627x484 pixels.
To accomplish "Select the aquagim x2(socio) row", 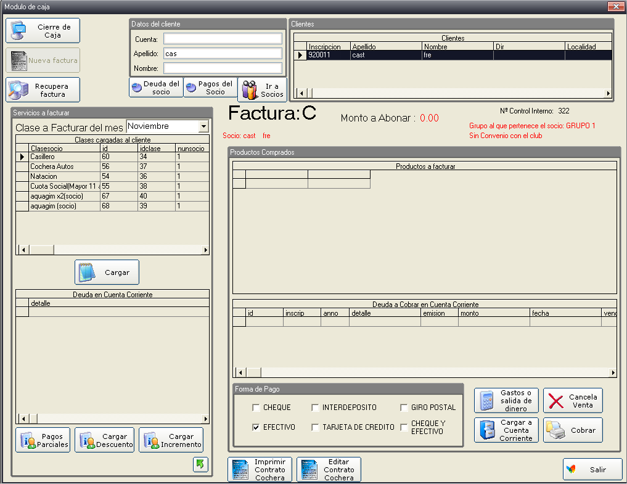I will pyautogui.click(x=112, y=196).
